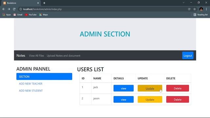
Task: Restore down the browser window
Action: coord(199,3)
